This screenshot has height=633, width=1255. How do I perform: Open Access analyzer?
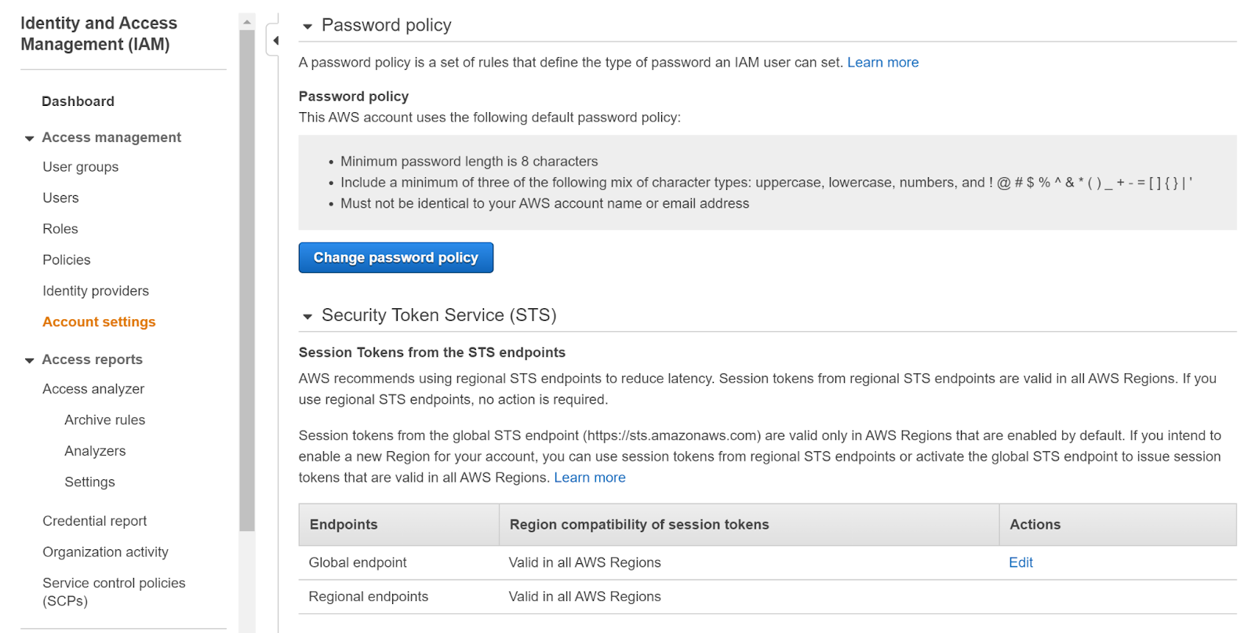(x=93, y=389)
